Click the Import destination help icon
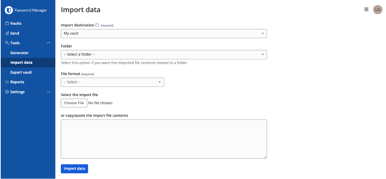Viewport: 386px width, 179px height. pos(97,25)
